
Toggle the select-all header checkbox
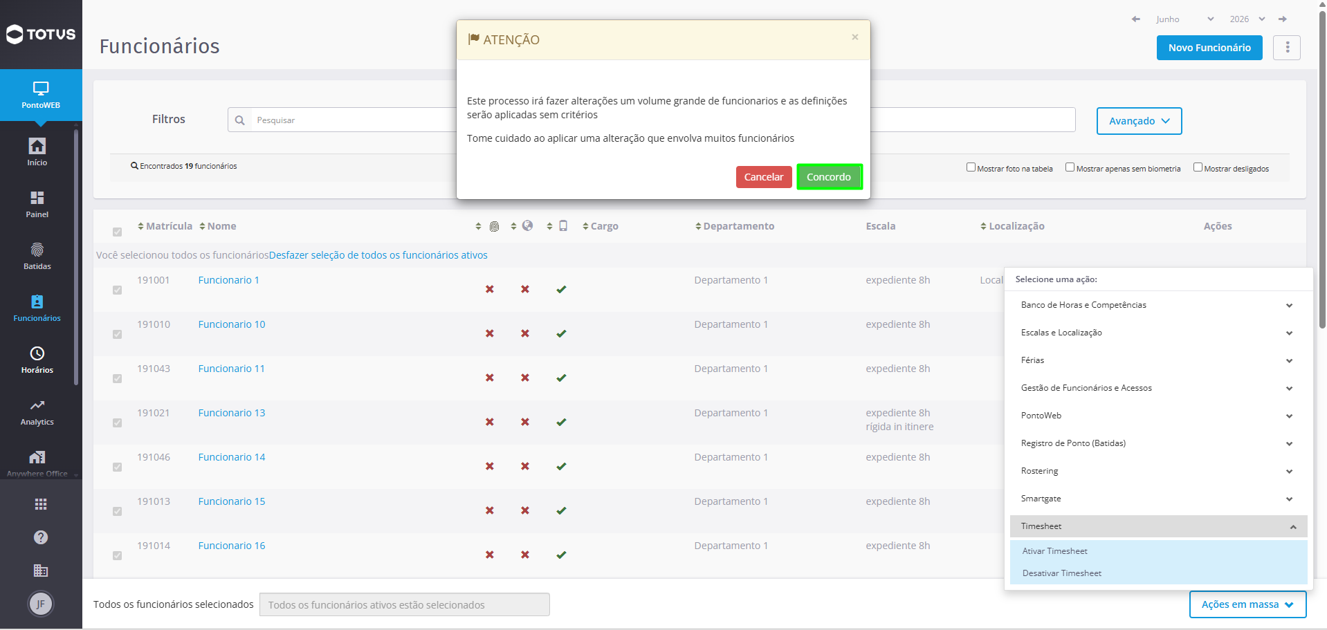pos(118,232)
